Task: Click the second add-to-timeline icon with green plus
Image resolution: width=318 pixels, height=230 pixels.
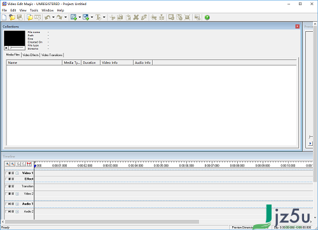Action: [86, 17]
